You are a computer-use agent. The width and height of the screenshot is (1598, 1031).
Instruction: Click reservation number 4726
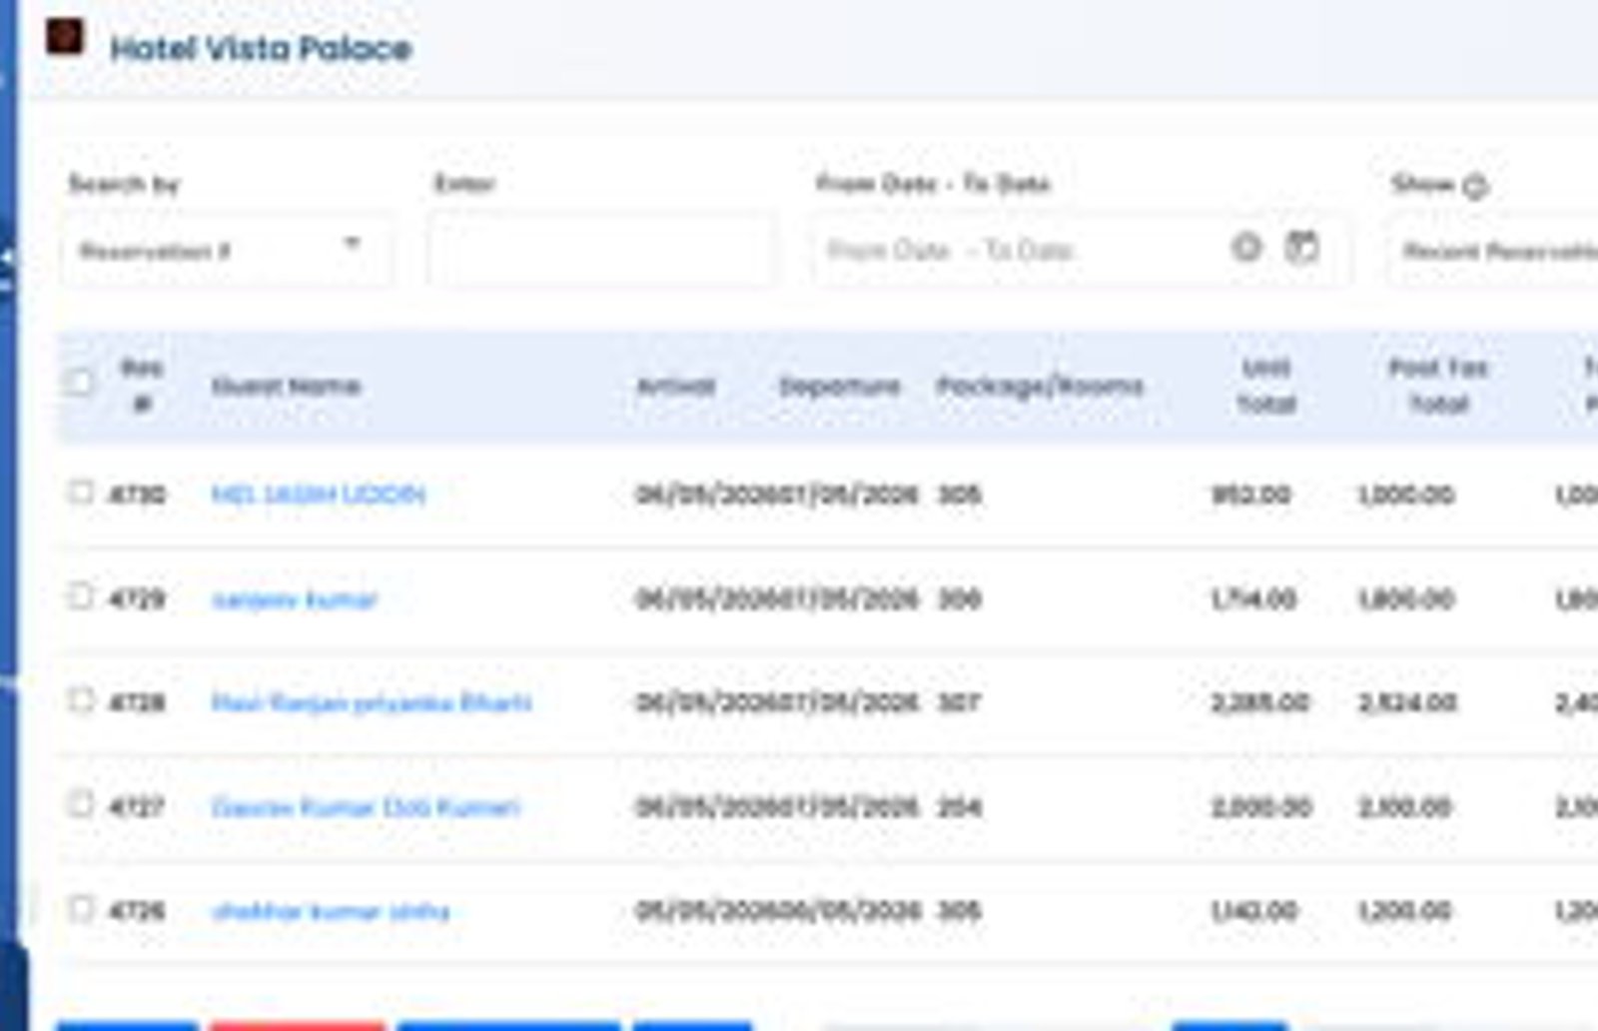[137, 910]
